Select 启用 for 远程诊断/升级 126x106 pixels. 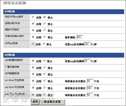coord(33,24)
